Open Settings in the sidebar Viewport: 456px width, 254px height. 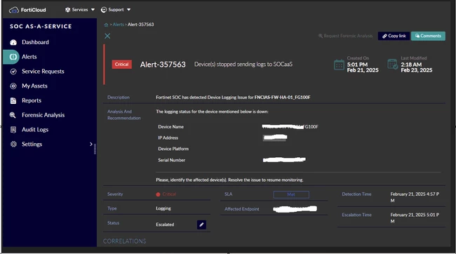click(x=32, y=144)
